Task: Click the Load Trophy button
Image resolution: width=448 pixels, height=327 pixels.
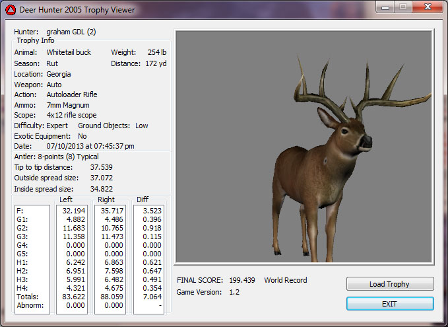Action: 389,284
